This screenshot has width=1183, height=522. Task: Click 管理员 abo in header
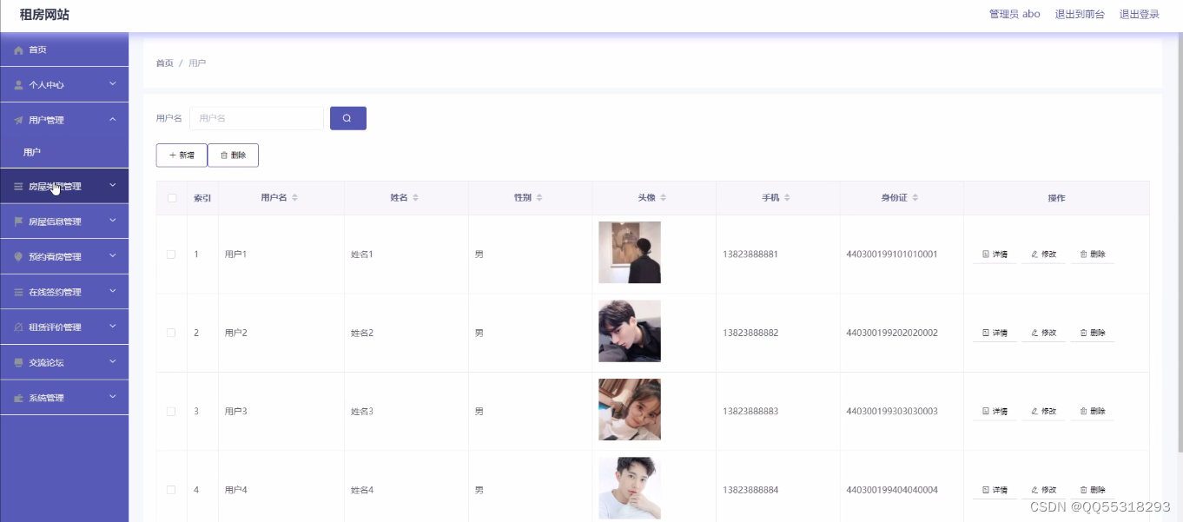pos(1014,14)
